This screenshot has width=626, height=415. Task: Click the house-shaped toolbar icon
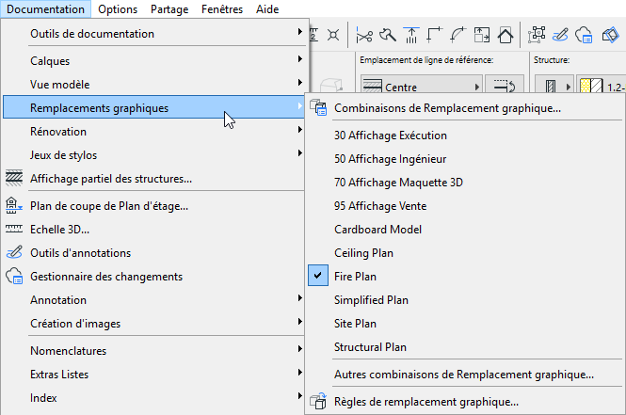click(x=505, y=35)
